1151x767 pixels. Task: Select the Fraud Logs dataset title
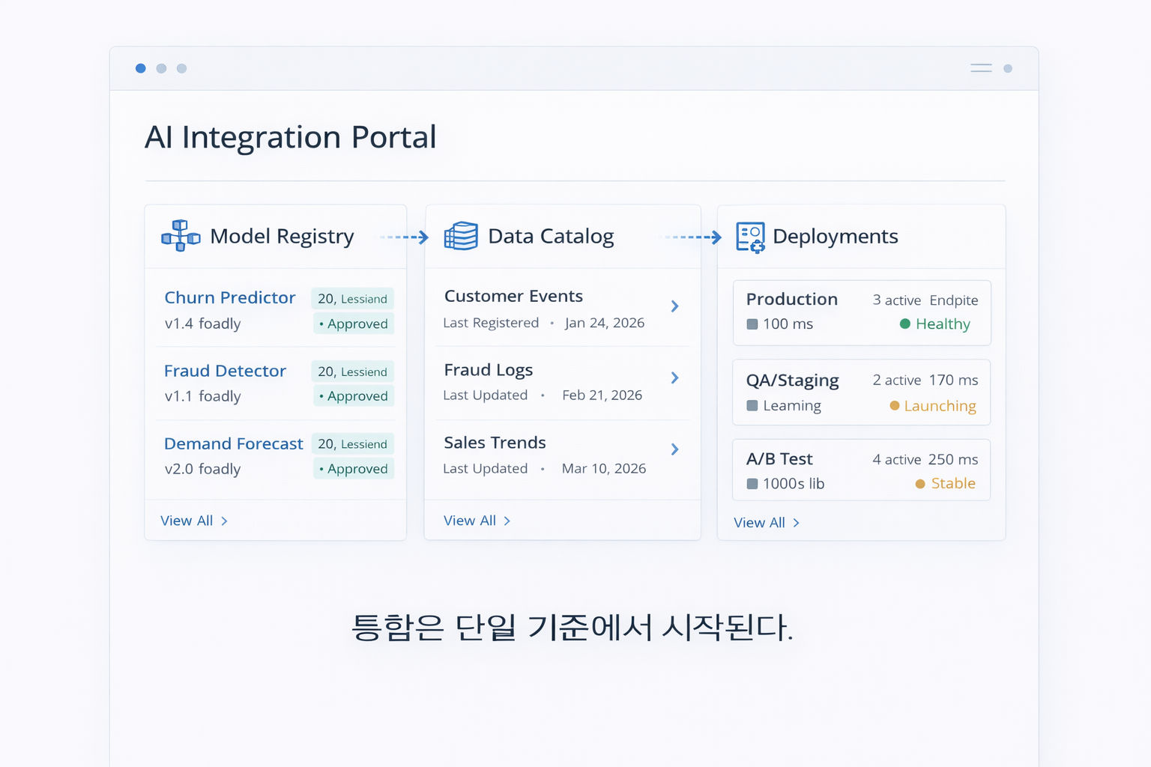(x=489, y=370)
